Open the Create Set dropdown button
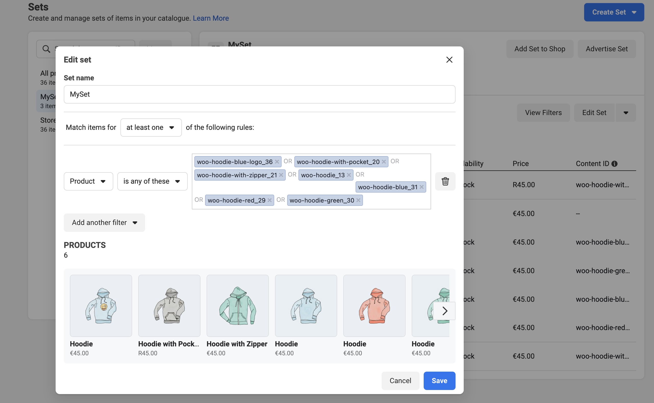 click(x=614, y=12)
